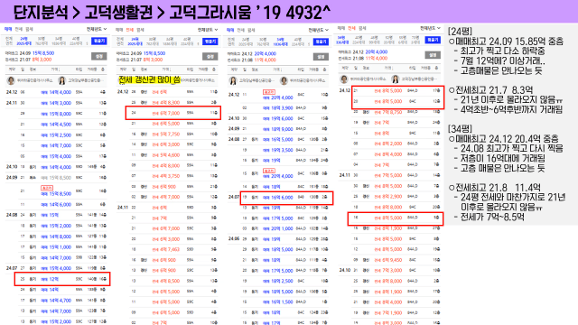The image size is (578, 325).
Task: Click 최고가 badge on the 24.12 20억 4,000 row
Action: point(269,92)
